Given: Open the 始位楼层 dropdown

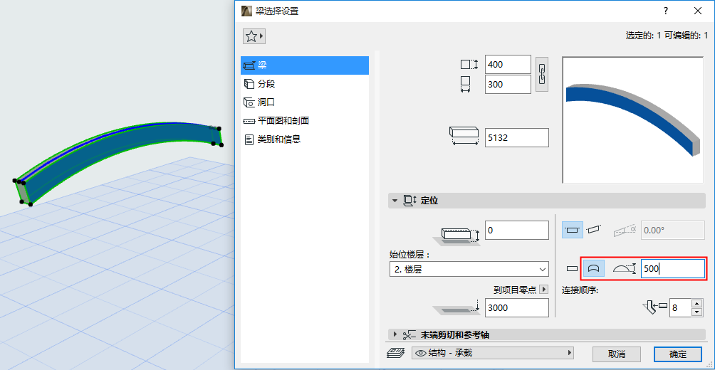Looking at the screenshot, I should [x=469, y=269].
